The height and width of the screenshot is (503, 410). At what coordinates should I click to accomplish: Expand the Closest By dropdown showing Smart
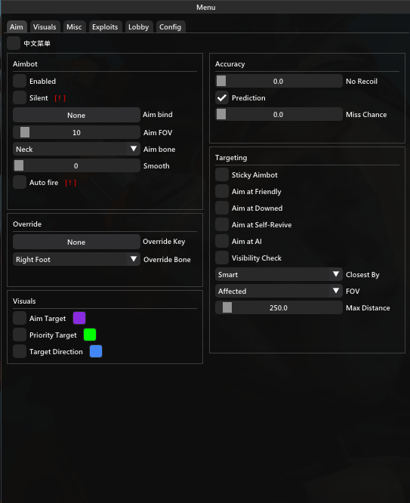[279, 274]
